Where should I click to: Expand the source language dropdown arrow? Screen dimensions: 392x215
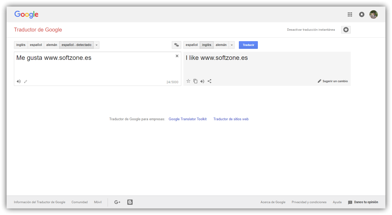tap(97, 45)
